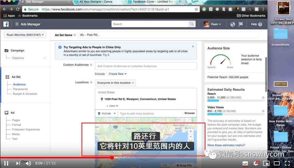Click the Add Custom Audiences field

coord(146,66)
